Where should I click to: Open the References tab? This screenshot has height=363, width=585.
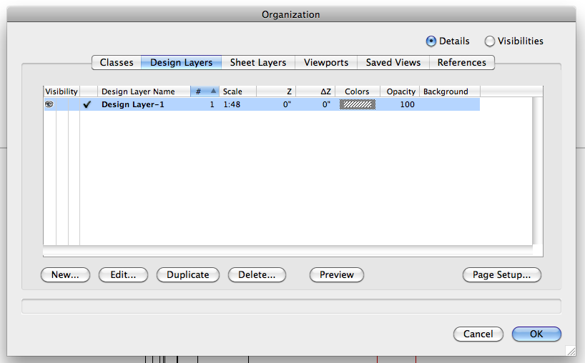click(461, 63)
